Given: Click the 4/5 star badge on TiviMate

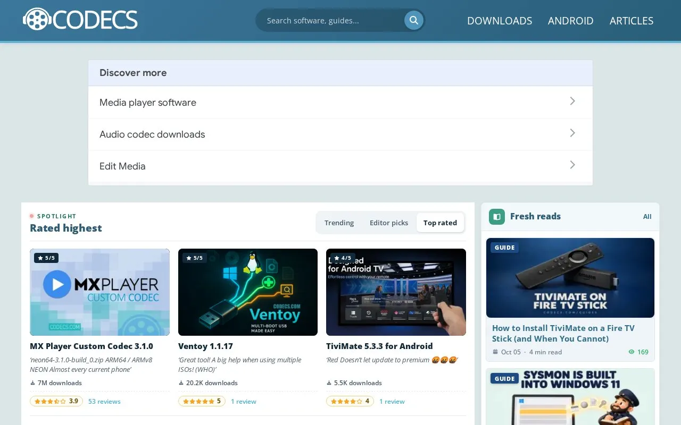Looking at the screenshot, I should pos(343,258).
